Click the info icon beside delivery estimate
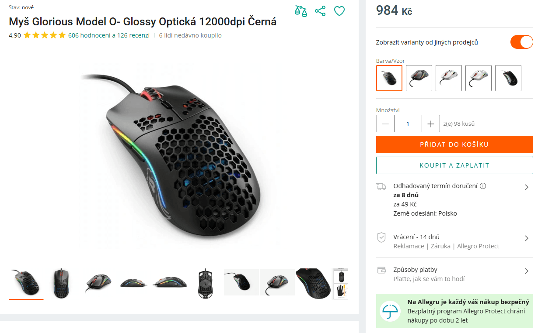Viewport: 538px width, 333px height. [x=483, y=186]
